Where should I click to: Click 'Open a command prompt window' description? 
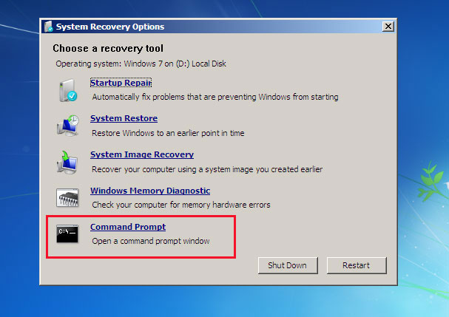[x=151, y=241]
